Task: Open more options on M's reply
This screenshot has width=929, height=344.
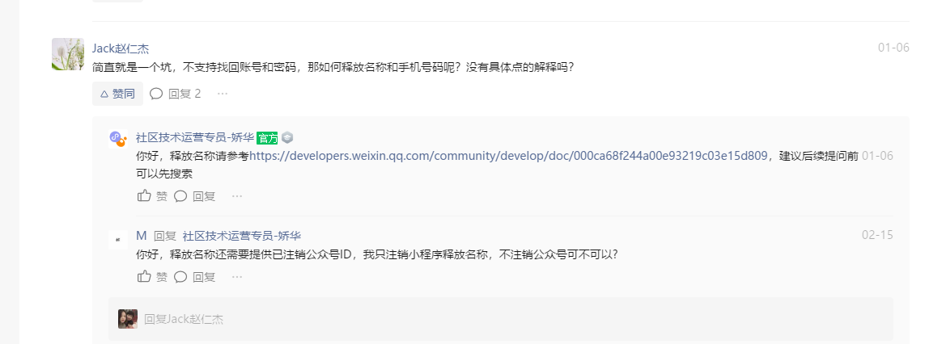Action: (237, 277)
